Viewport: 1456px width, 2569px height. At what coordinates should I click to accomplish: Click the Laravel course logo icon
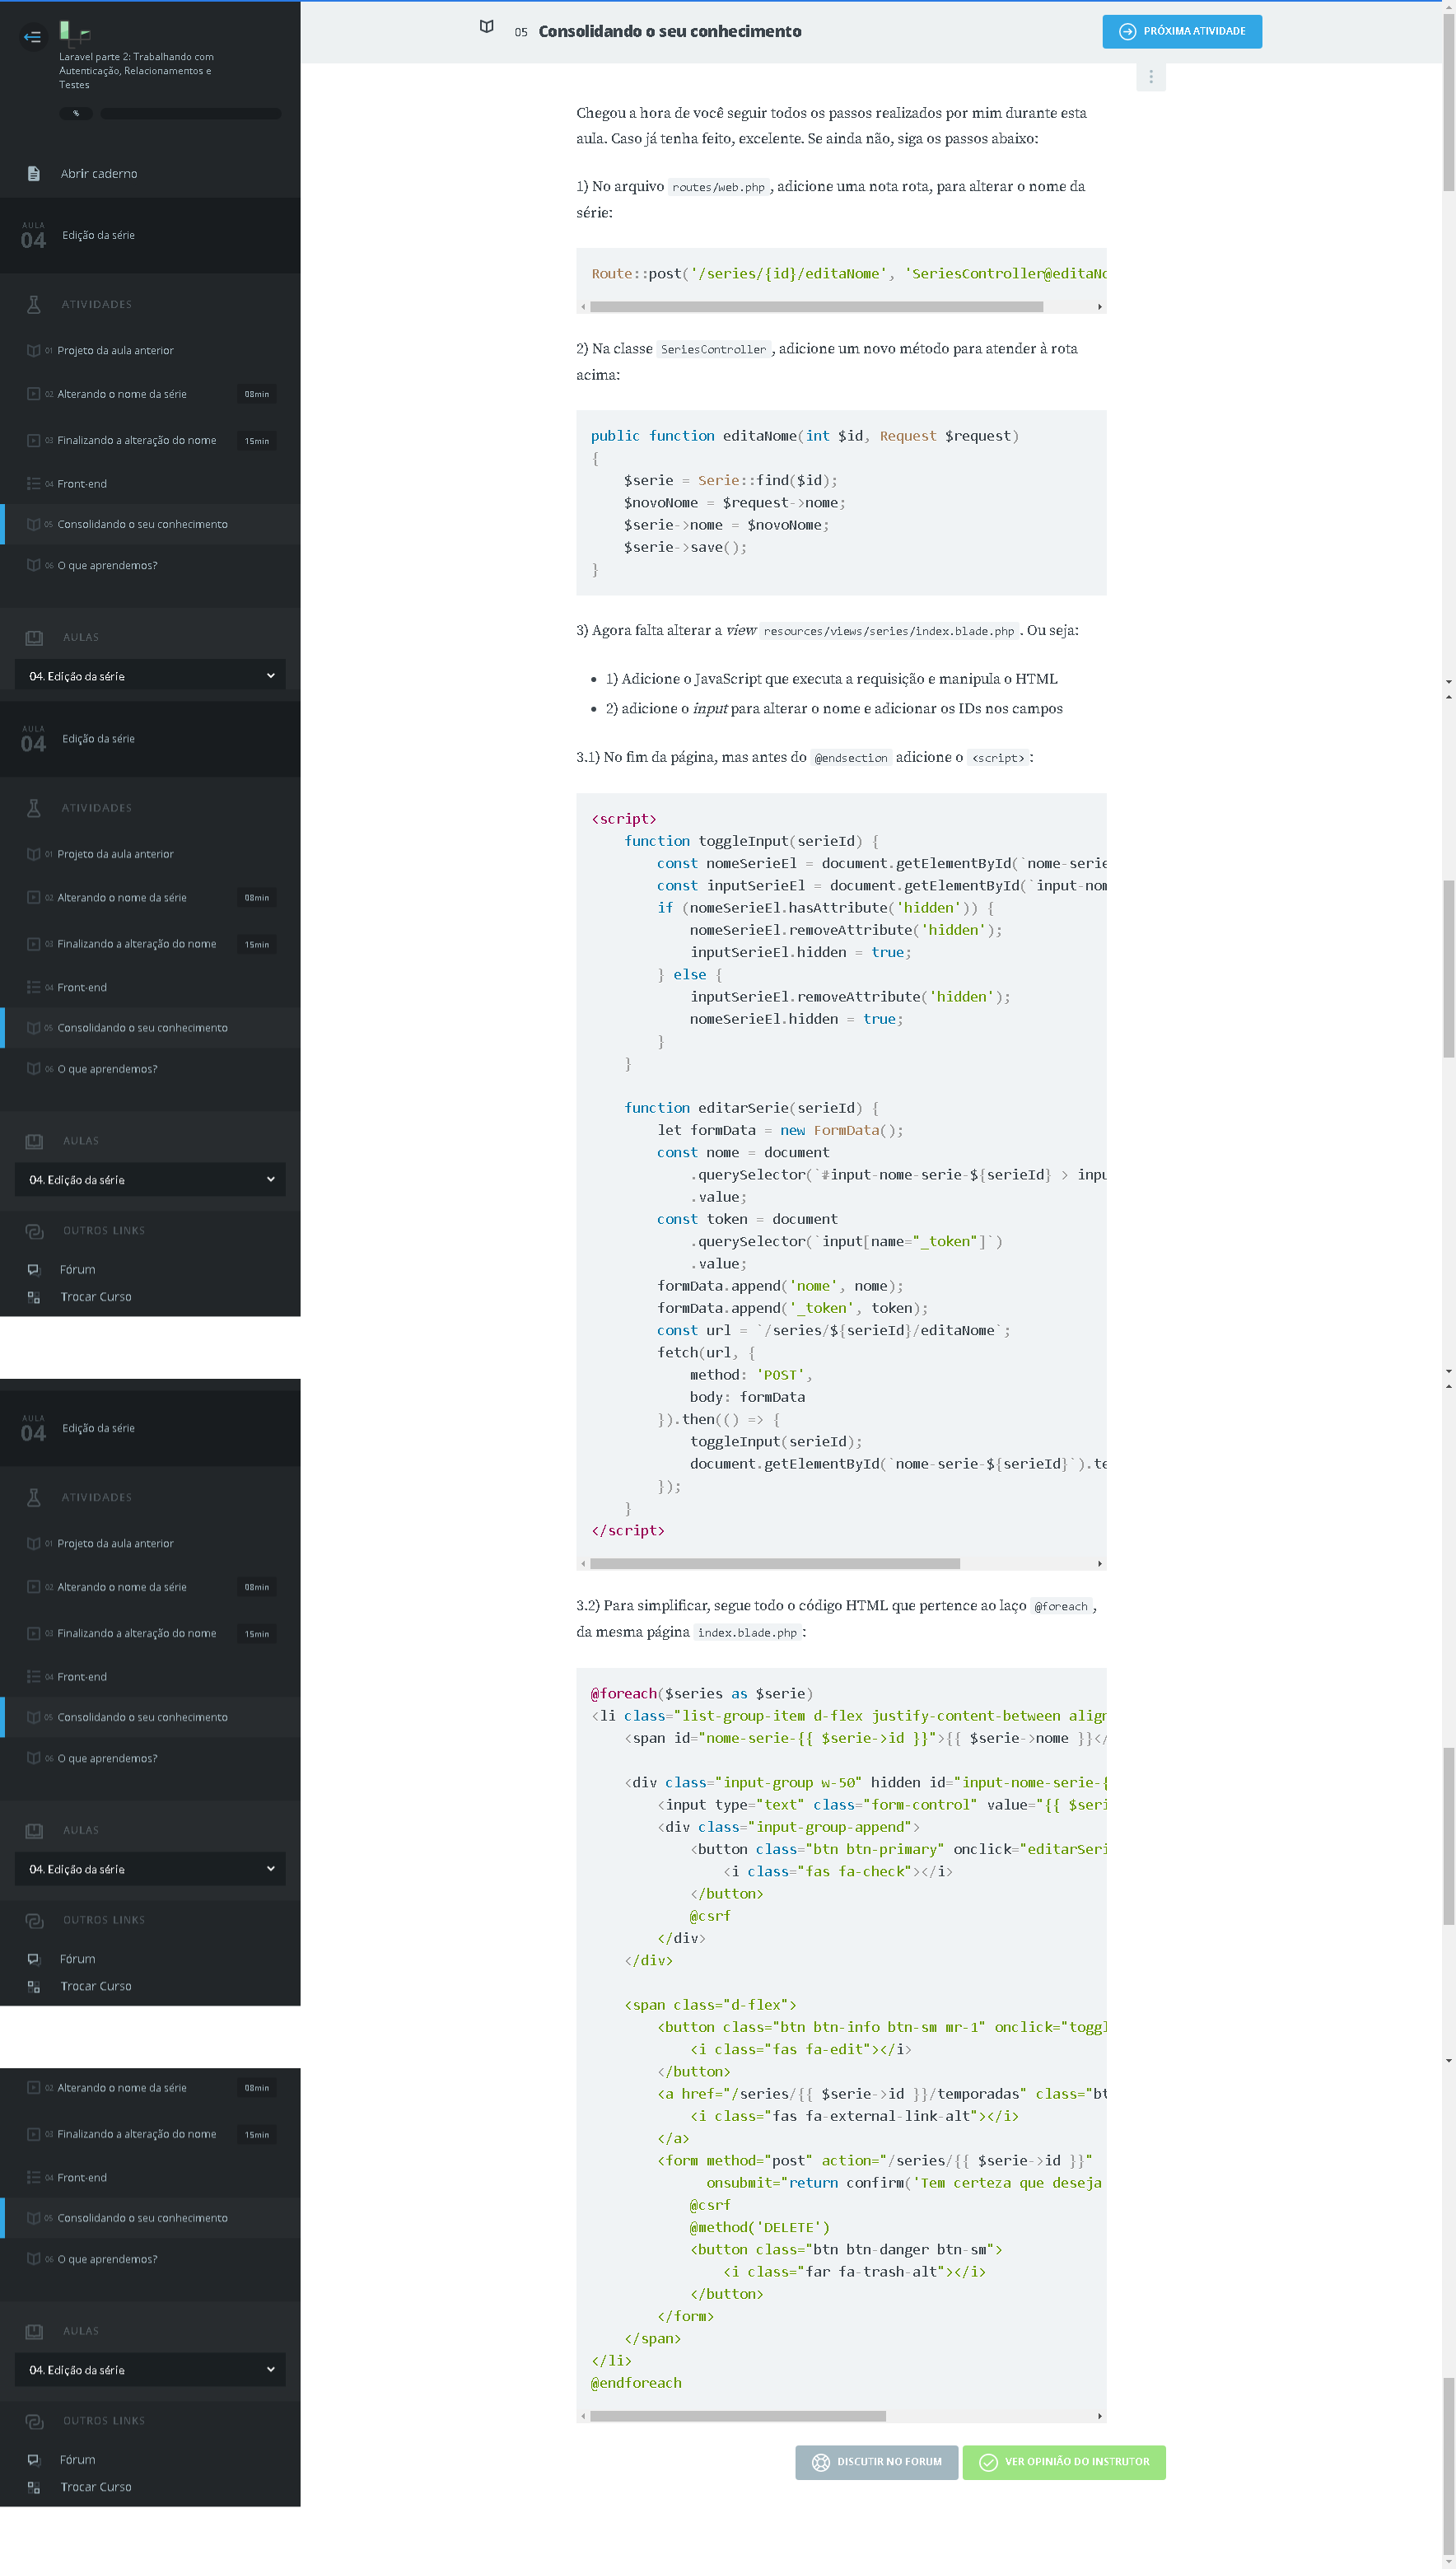72,32
